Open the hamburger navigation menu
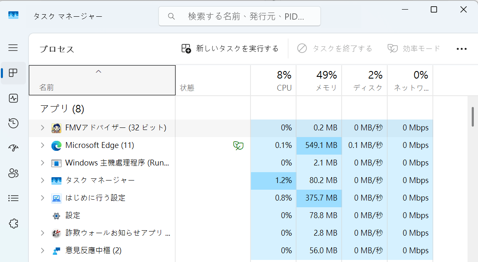The width and height of the screenshot is (478, 262). point(13,48)
